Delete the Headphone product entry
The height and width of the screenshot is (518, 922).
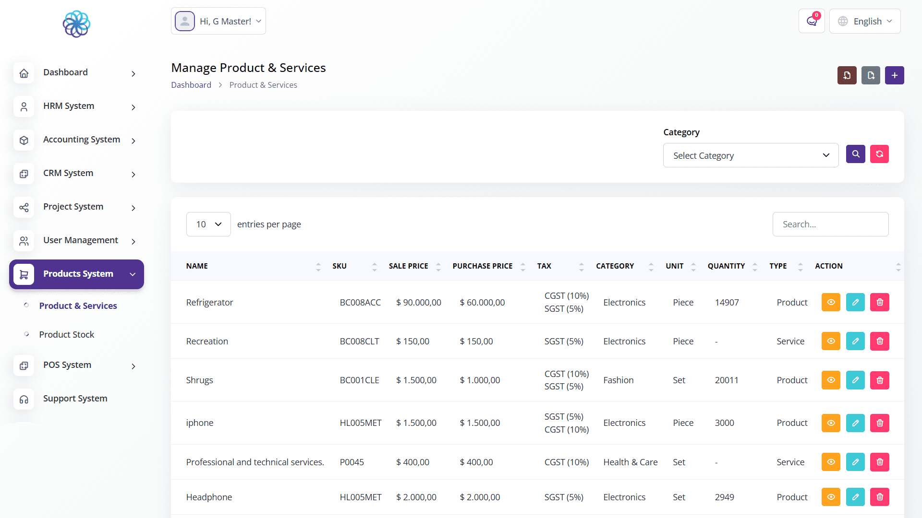pos(879,497)
